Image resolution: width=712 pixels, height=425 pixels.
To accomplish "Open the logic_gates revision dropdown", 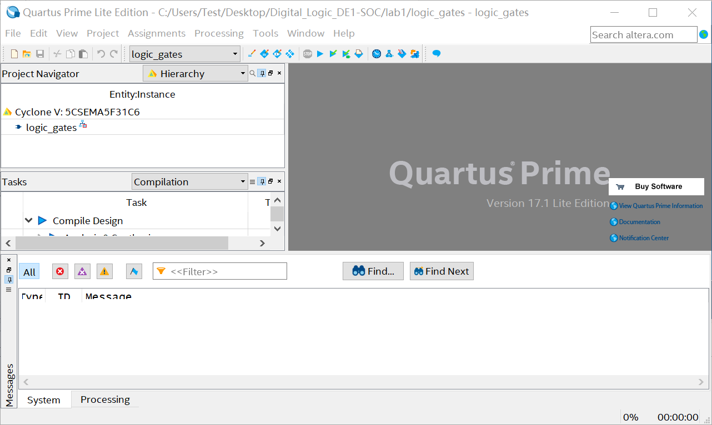I will [184, 54].
